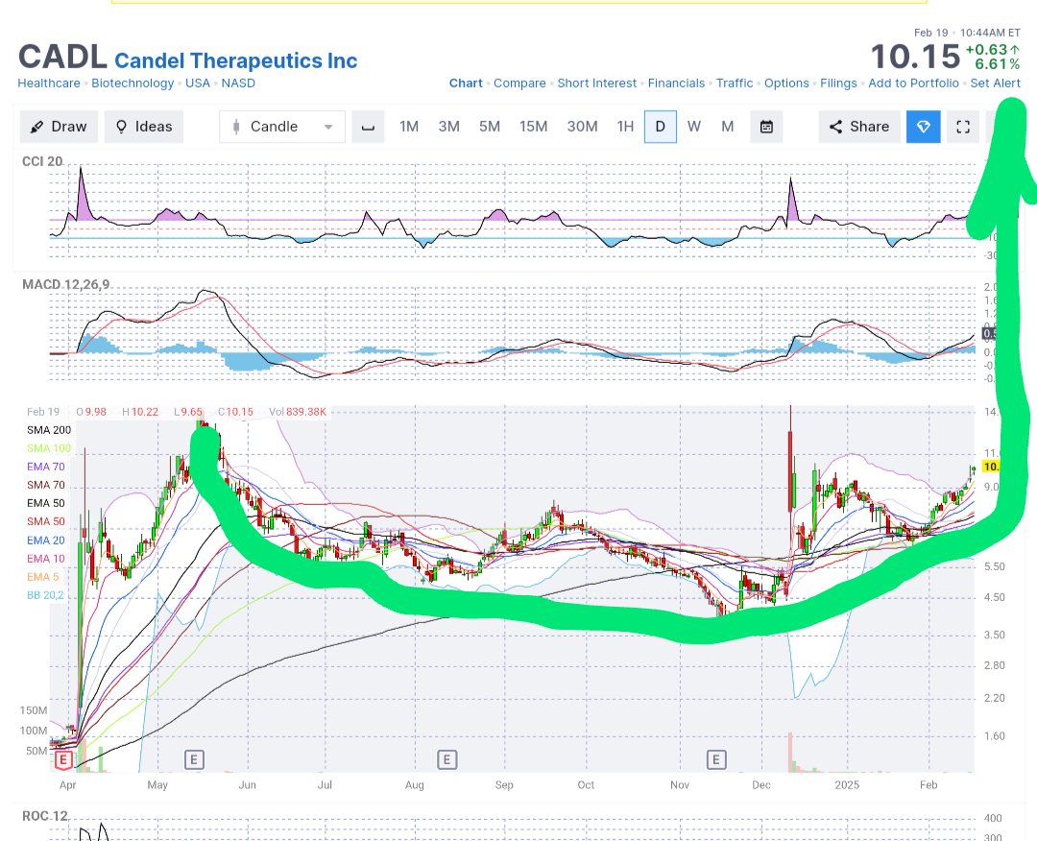Screen dimensions: 1037x841
Task: Click the CADL ticker symbol
Action: [62, 57]
